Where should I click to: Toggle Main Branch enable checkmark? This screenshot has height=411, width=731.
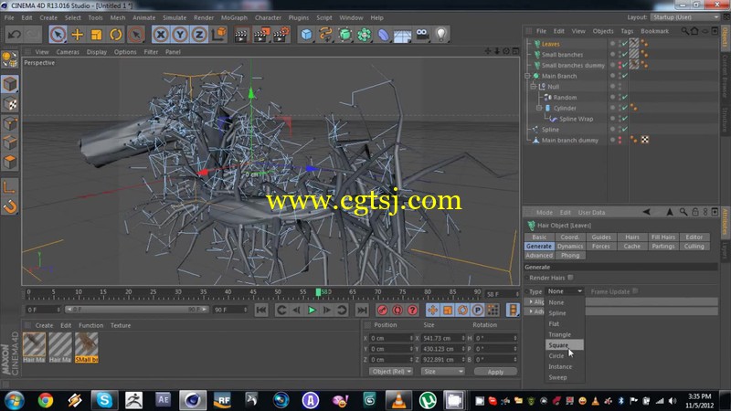625,76
